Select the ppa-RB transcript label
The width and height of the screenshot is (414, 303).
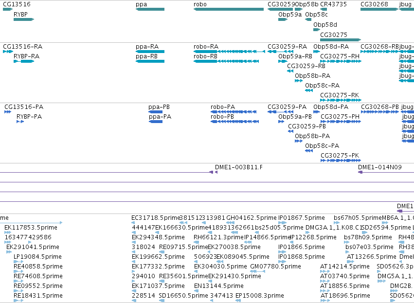click(146, 56)
